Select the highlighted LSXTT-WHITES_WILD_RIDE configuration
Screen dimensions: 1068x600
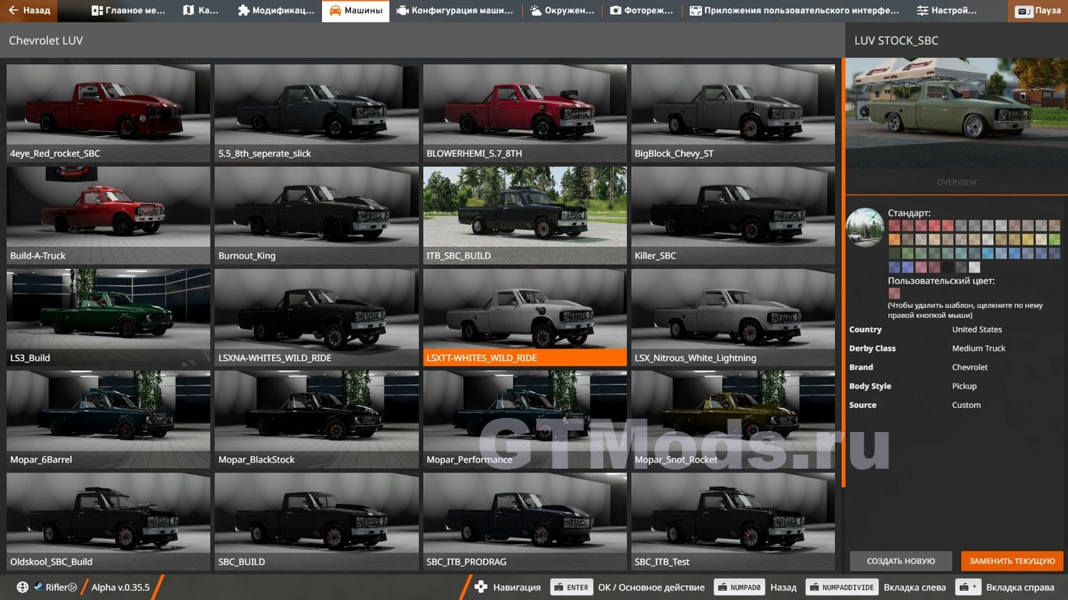525,317
